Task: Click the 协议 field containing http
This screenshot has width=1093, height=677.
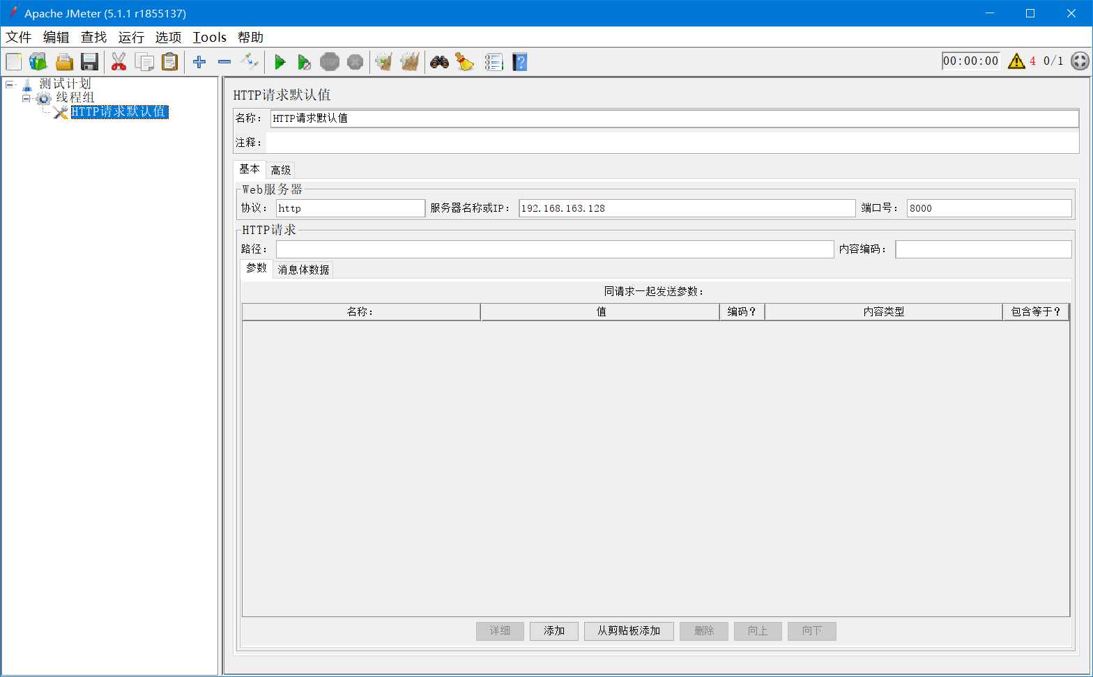Action: point(351,208)
